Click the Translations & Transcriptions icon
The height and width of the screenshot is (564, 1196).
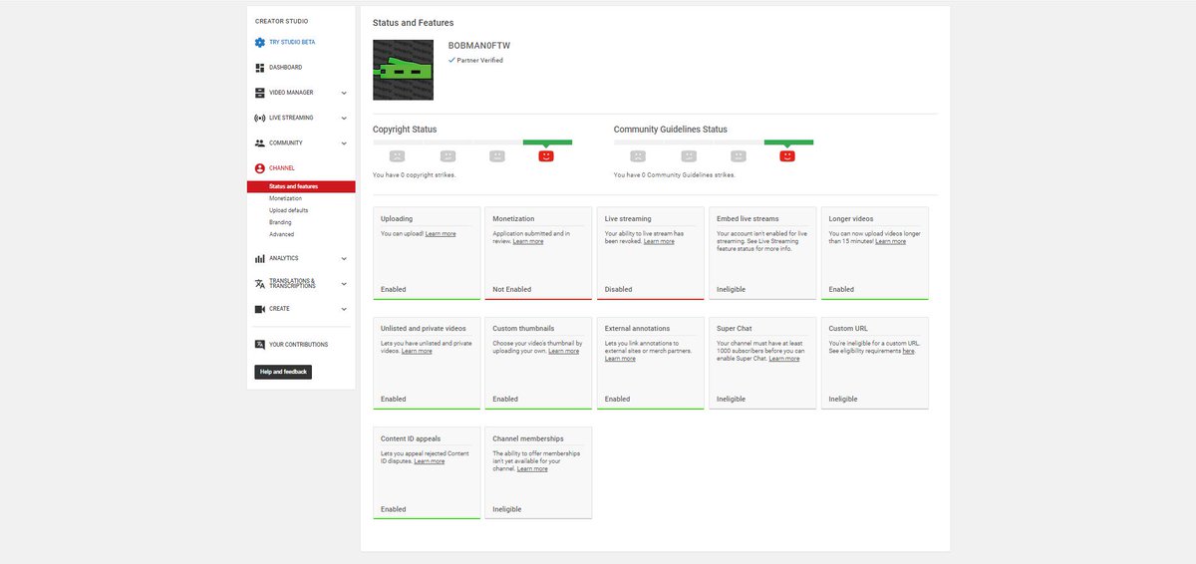pyautogui.click(x=260, y=284)
